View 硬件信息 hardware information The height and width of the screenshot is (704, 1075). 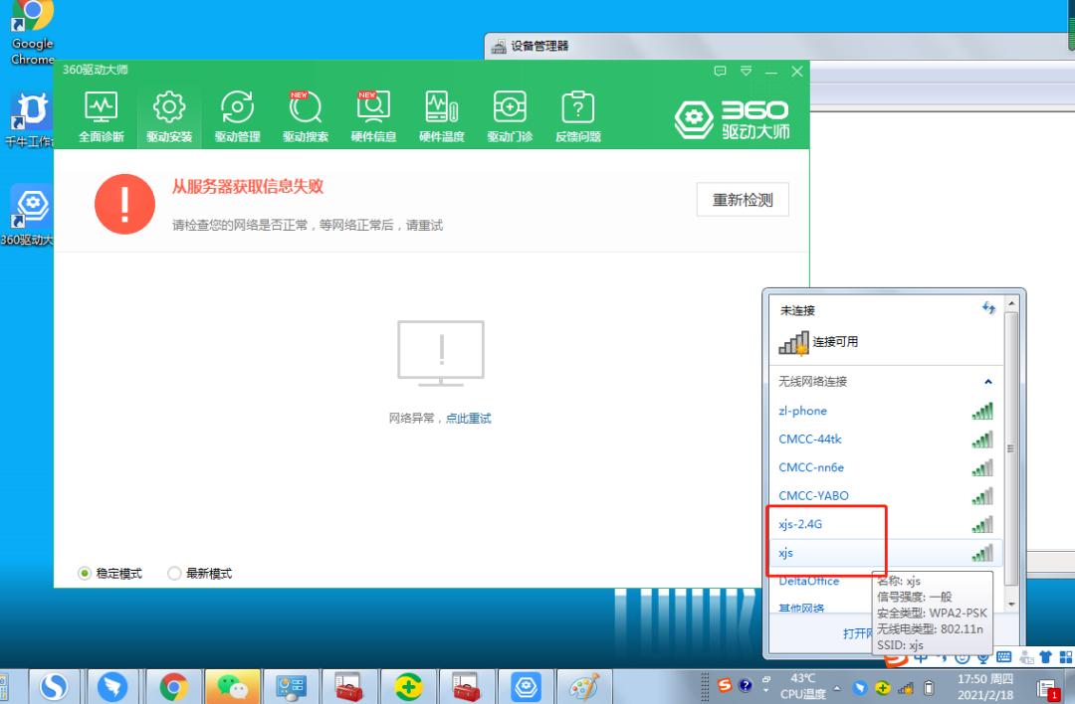coord(372,113)
